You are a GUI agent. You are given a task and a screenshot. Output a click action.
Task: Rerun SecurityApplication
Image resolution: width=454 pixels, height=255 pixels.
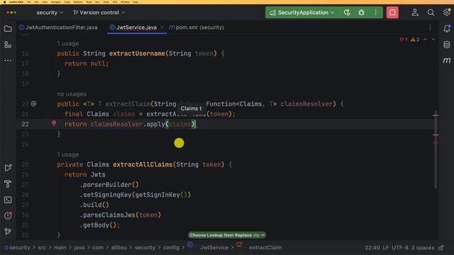pos(347,13)
